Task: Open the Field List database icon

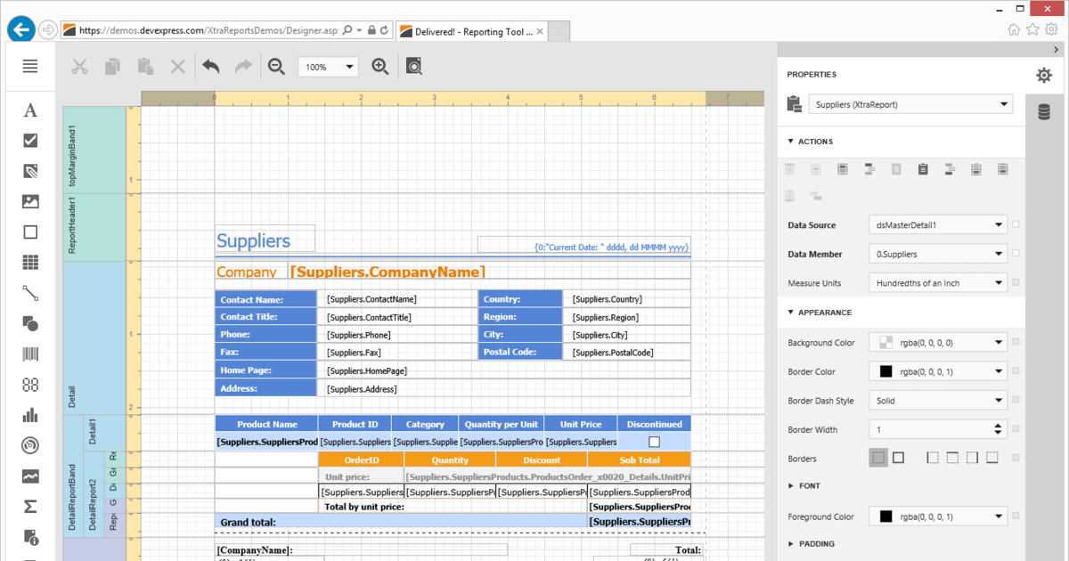Action: (1043, 111)
